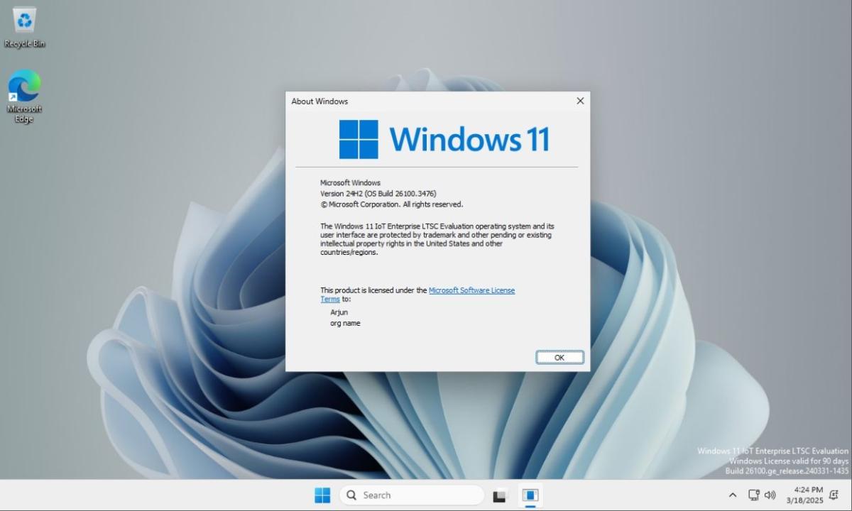Screen dimensions: 852x511
Task: Open the Microsoft Software License Terms link
Action: point(471,290)
